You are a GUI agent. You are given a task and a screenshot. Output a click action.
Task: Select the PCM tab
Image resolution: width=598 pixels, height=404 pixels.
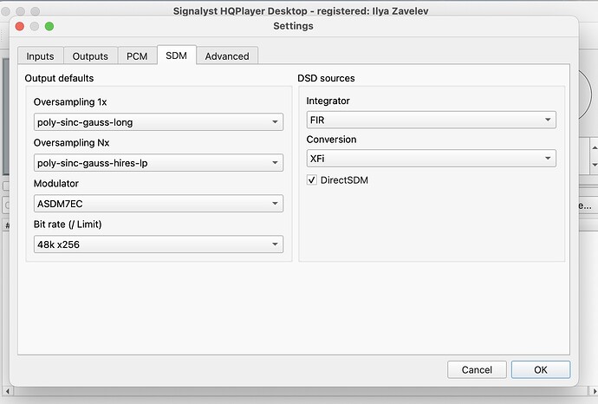(137, 56)
